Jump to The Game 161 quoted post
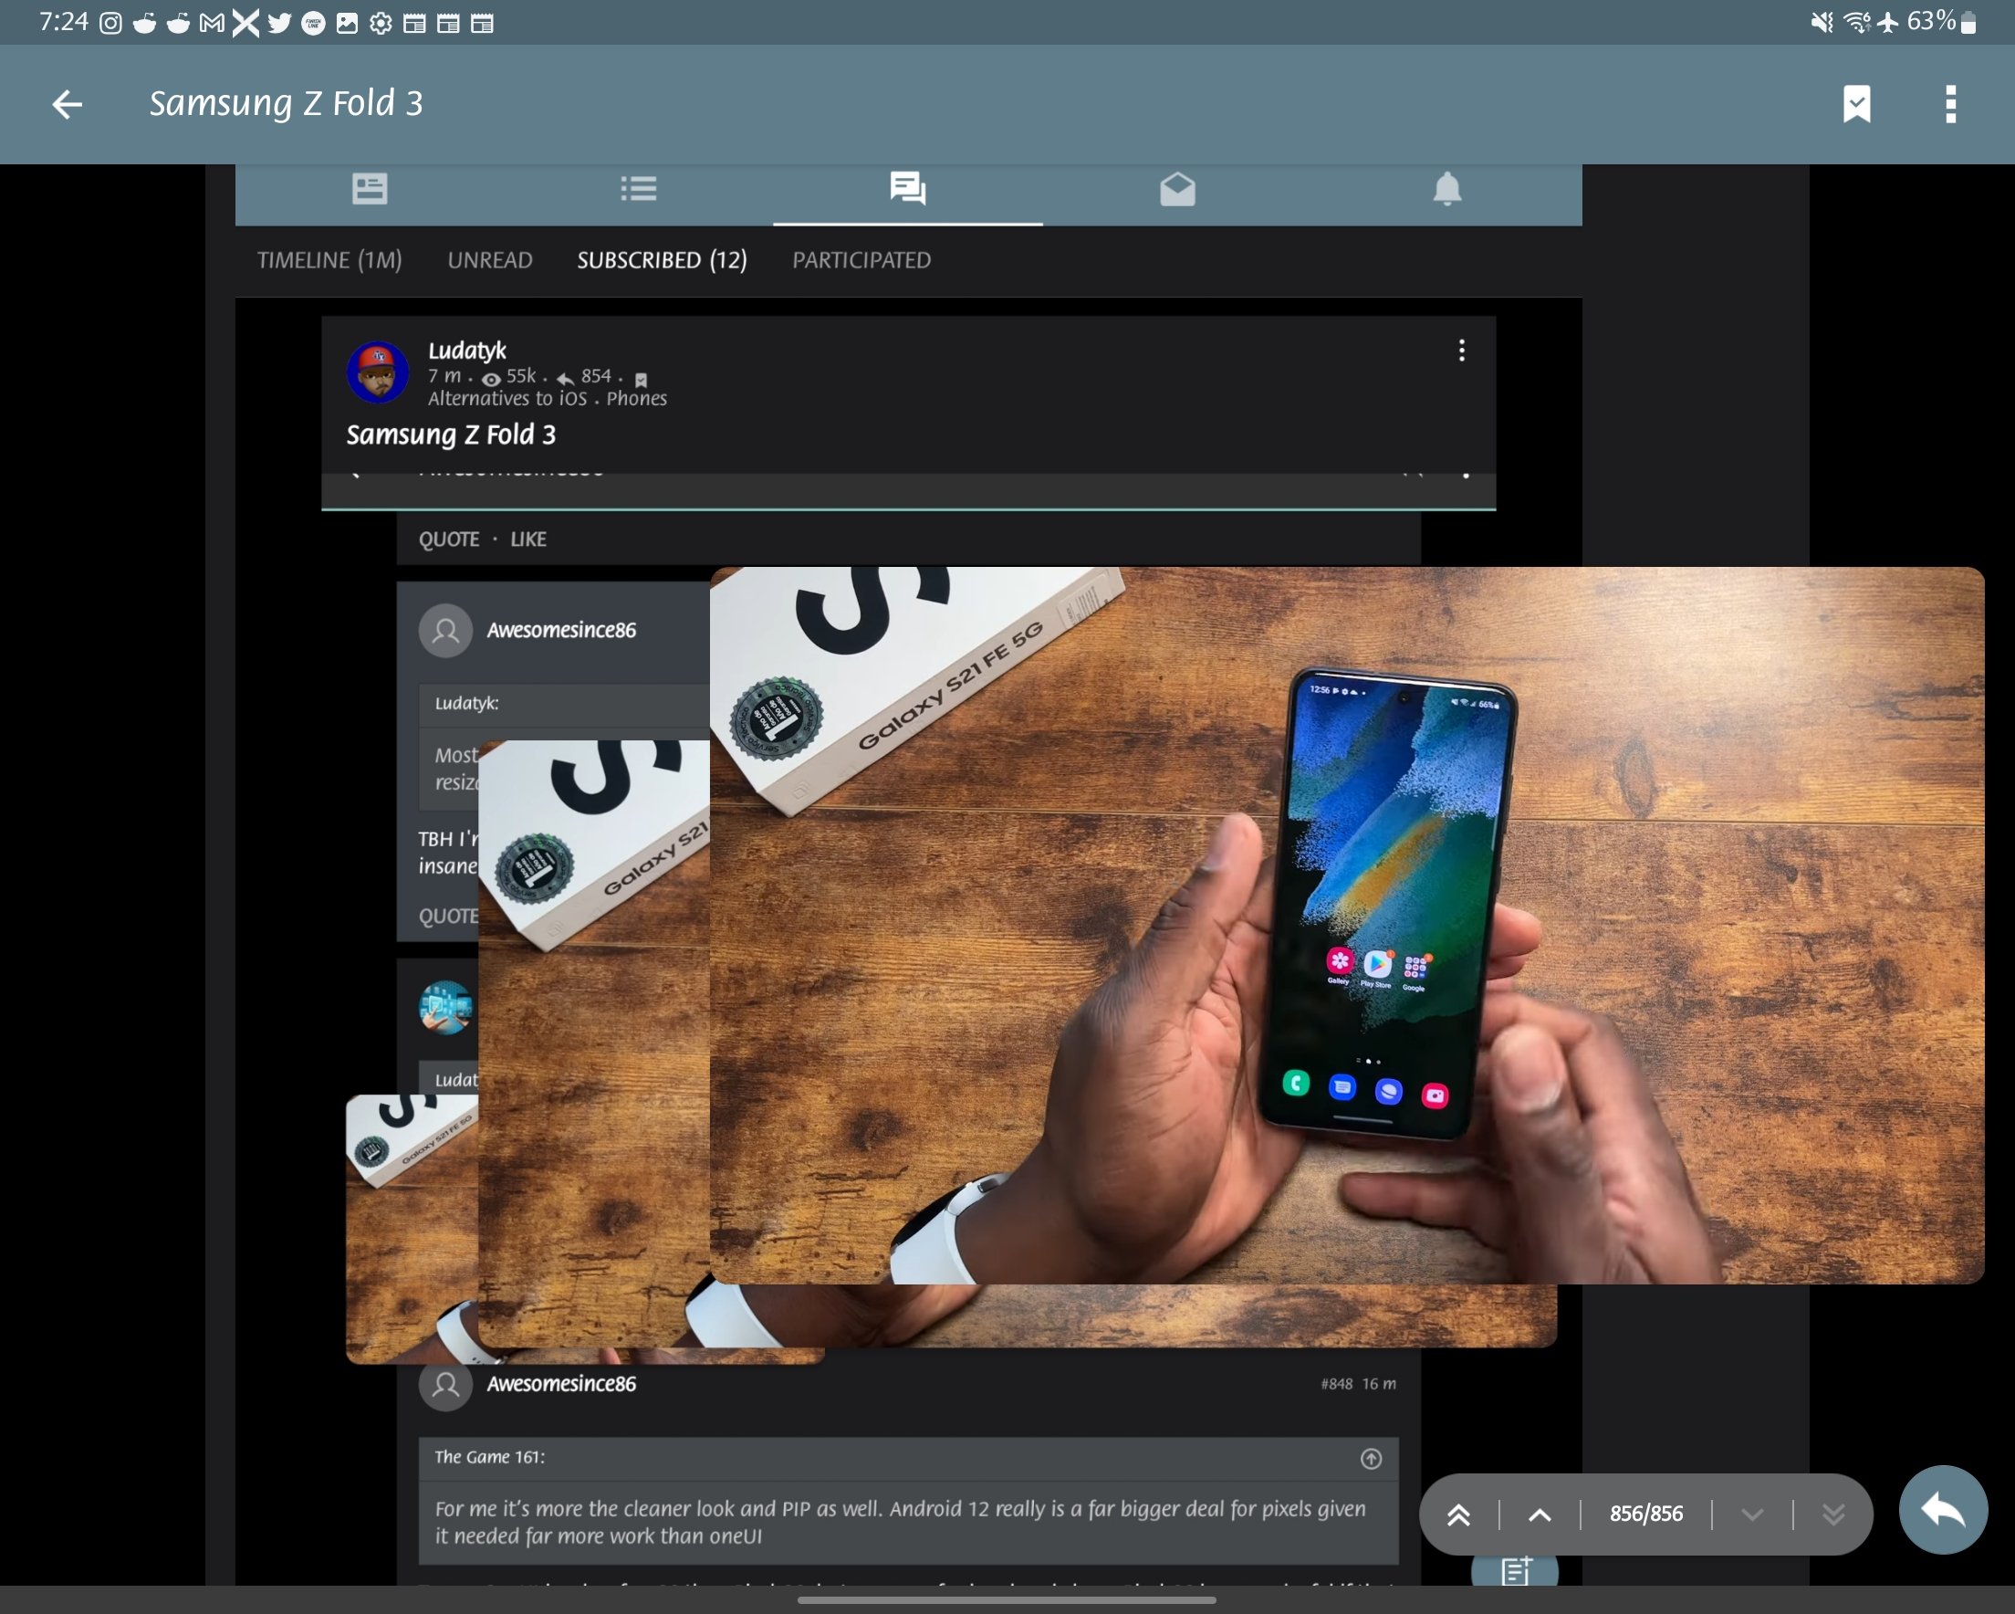Viewport: 2015px width, 1614px height. coord(1370,1459)
